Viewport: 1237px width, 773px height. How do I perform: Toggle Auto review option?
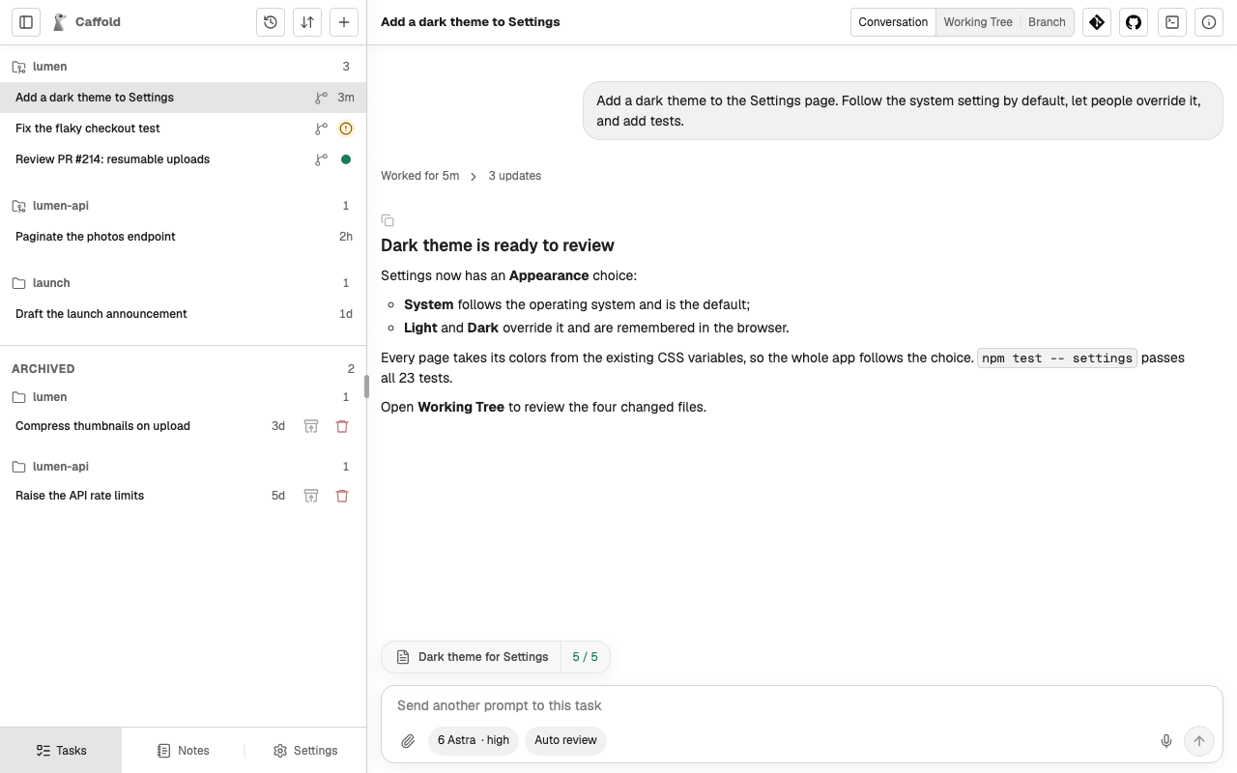pos(565,740)
